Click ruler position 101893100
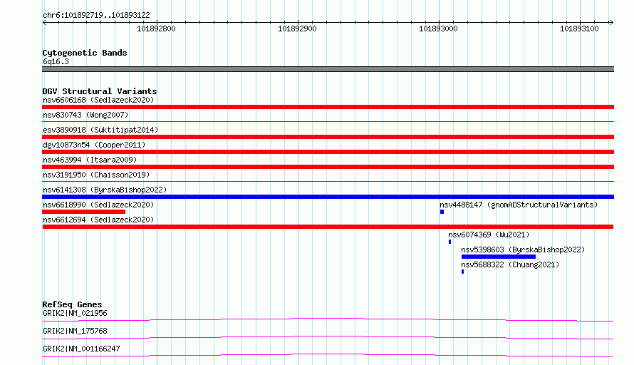 (x=579, y=29)
